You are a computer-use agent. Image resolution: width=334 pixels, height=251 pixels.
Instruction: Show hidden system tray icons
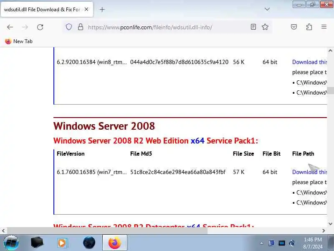(262, 243)
